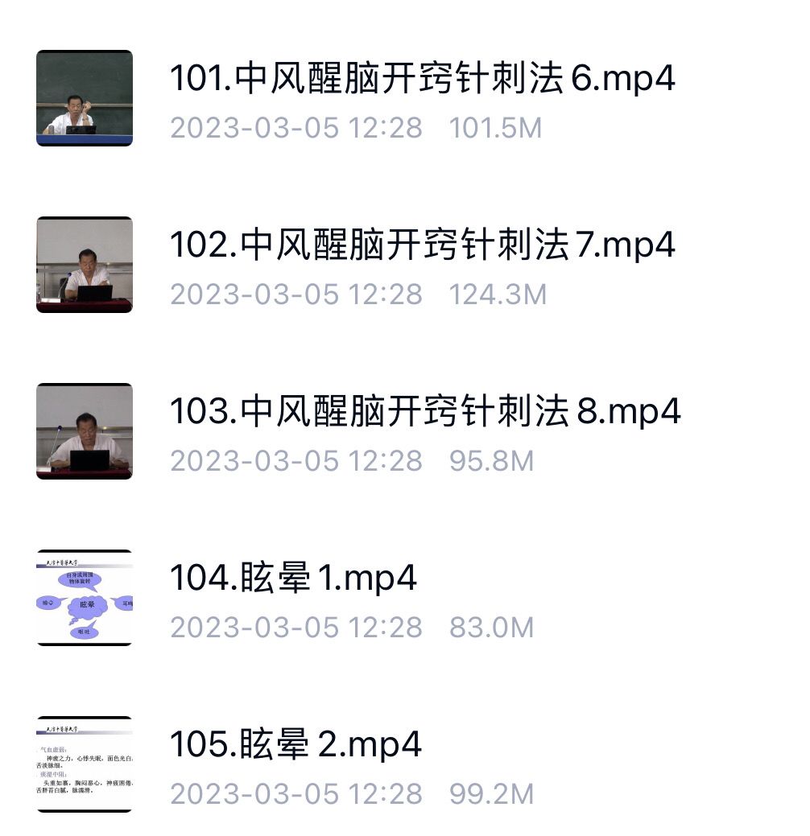Image resolution: width=810 pixels, height=836 pixels.
Task: Tap the text slide thumbnail for 105.眩晕 2
Action: tap(85, 764)
